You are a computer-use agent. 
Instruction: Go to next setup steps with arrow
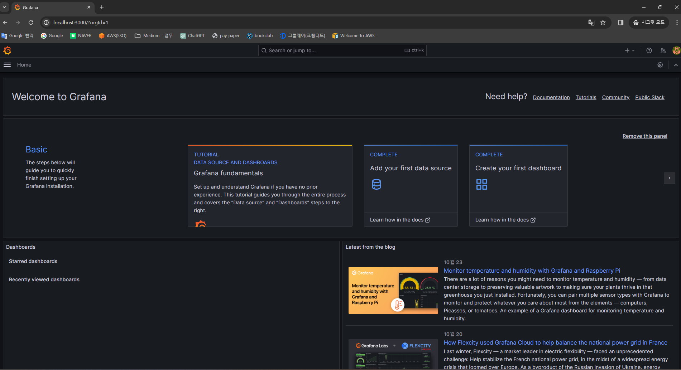[669, 178]
